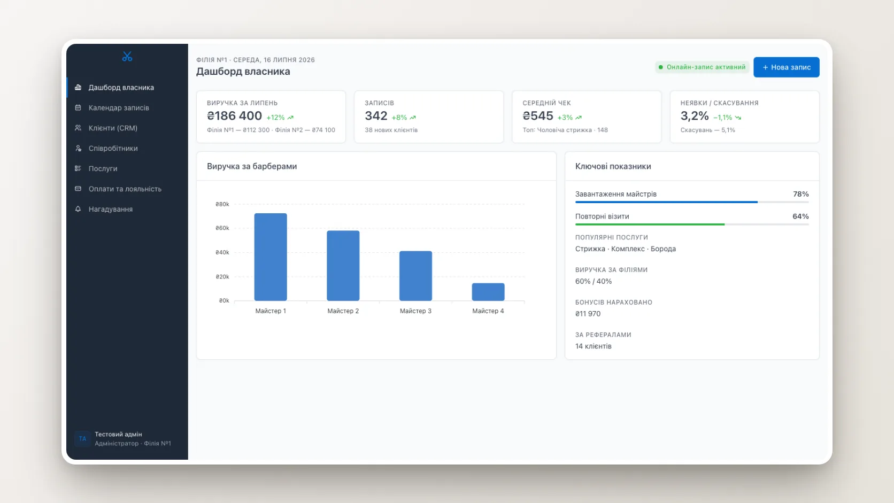Click the ₴11 970 bonuses value
Viewport: 894px width, 503px height.
[x=588, y=314]
